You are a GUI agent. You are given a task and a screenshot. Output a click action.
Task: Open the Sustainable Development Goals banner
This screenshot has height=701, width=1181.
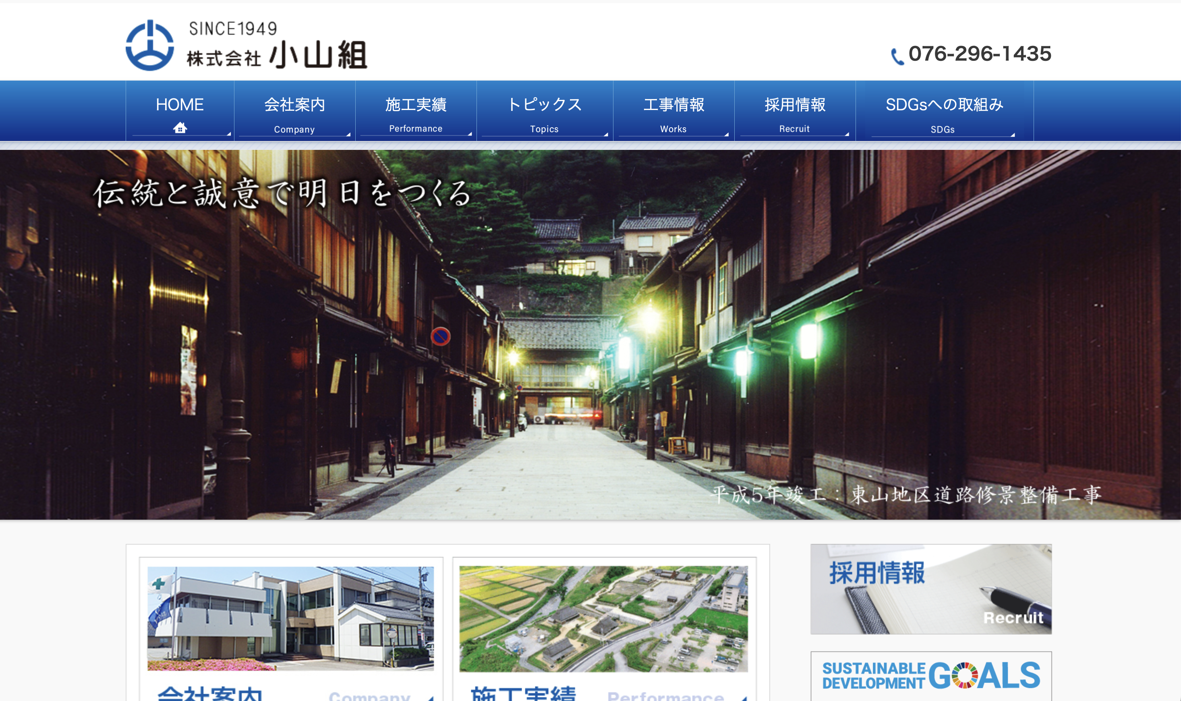tap(931, 676)
